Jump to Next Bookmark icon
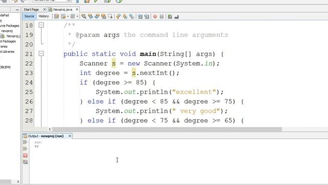328x185 pixels. coord(125,16)
